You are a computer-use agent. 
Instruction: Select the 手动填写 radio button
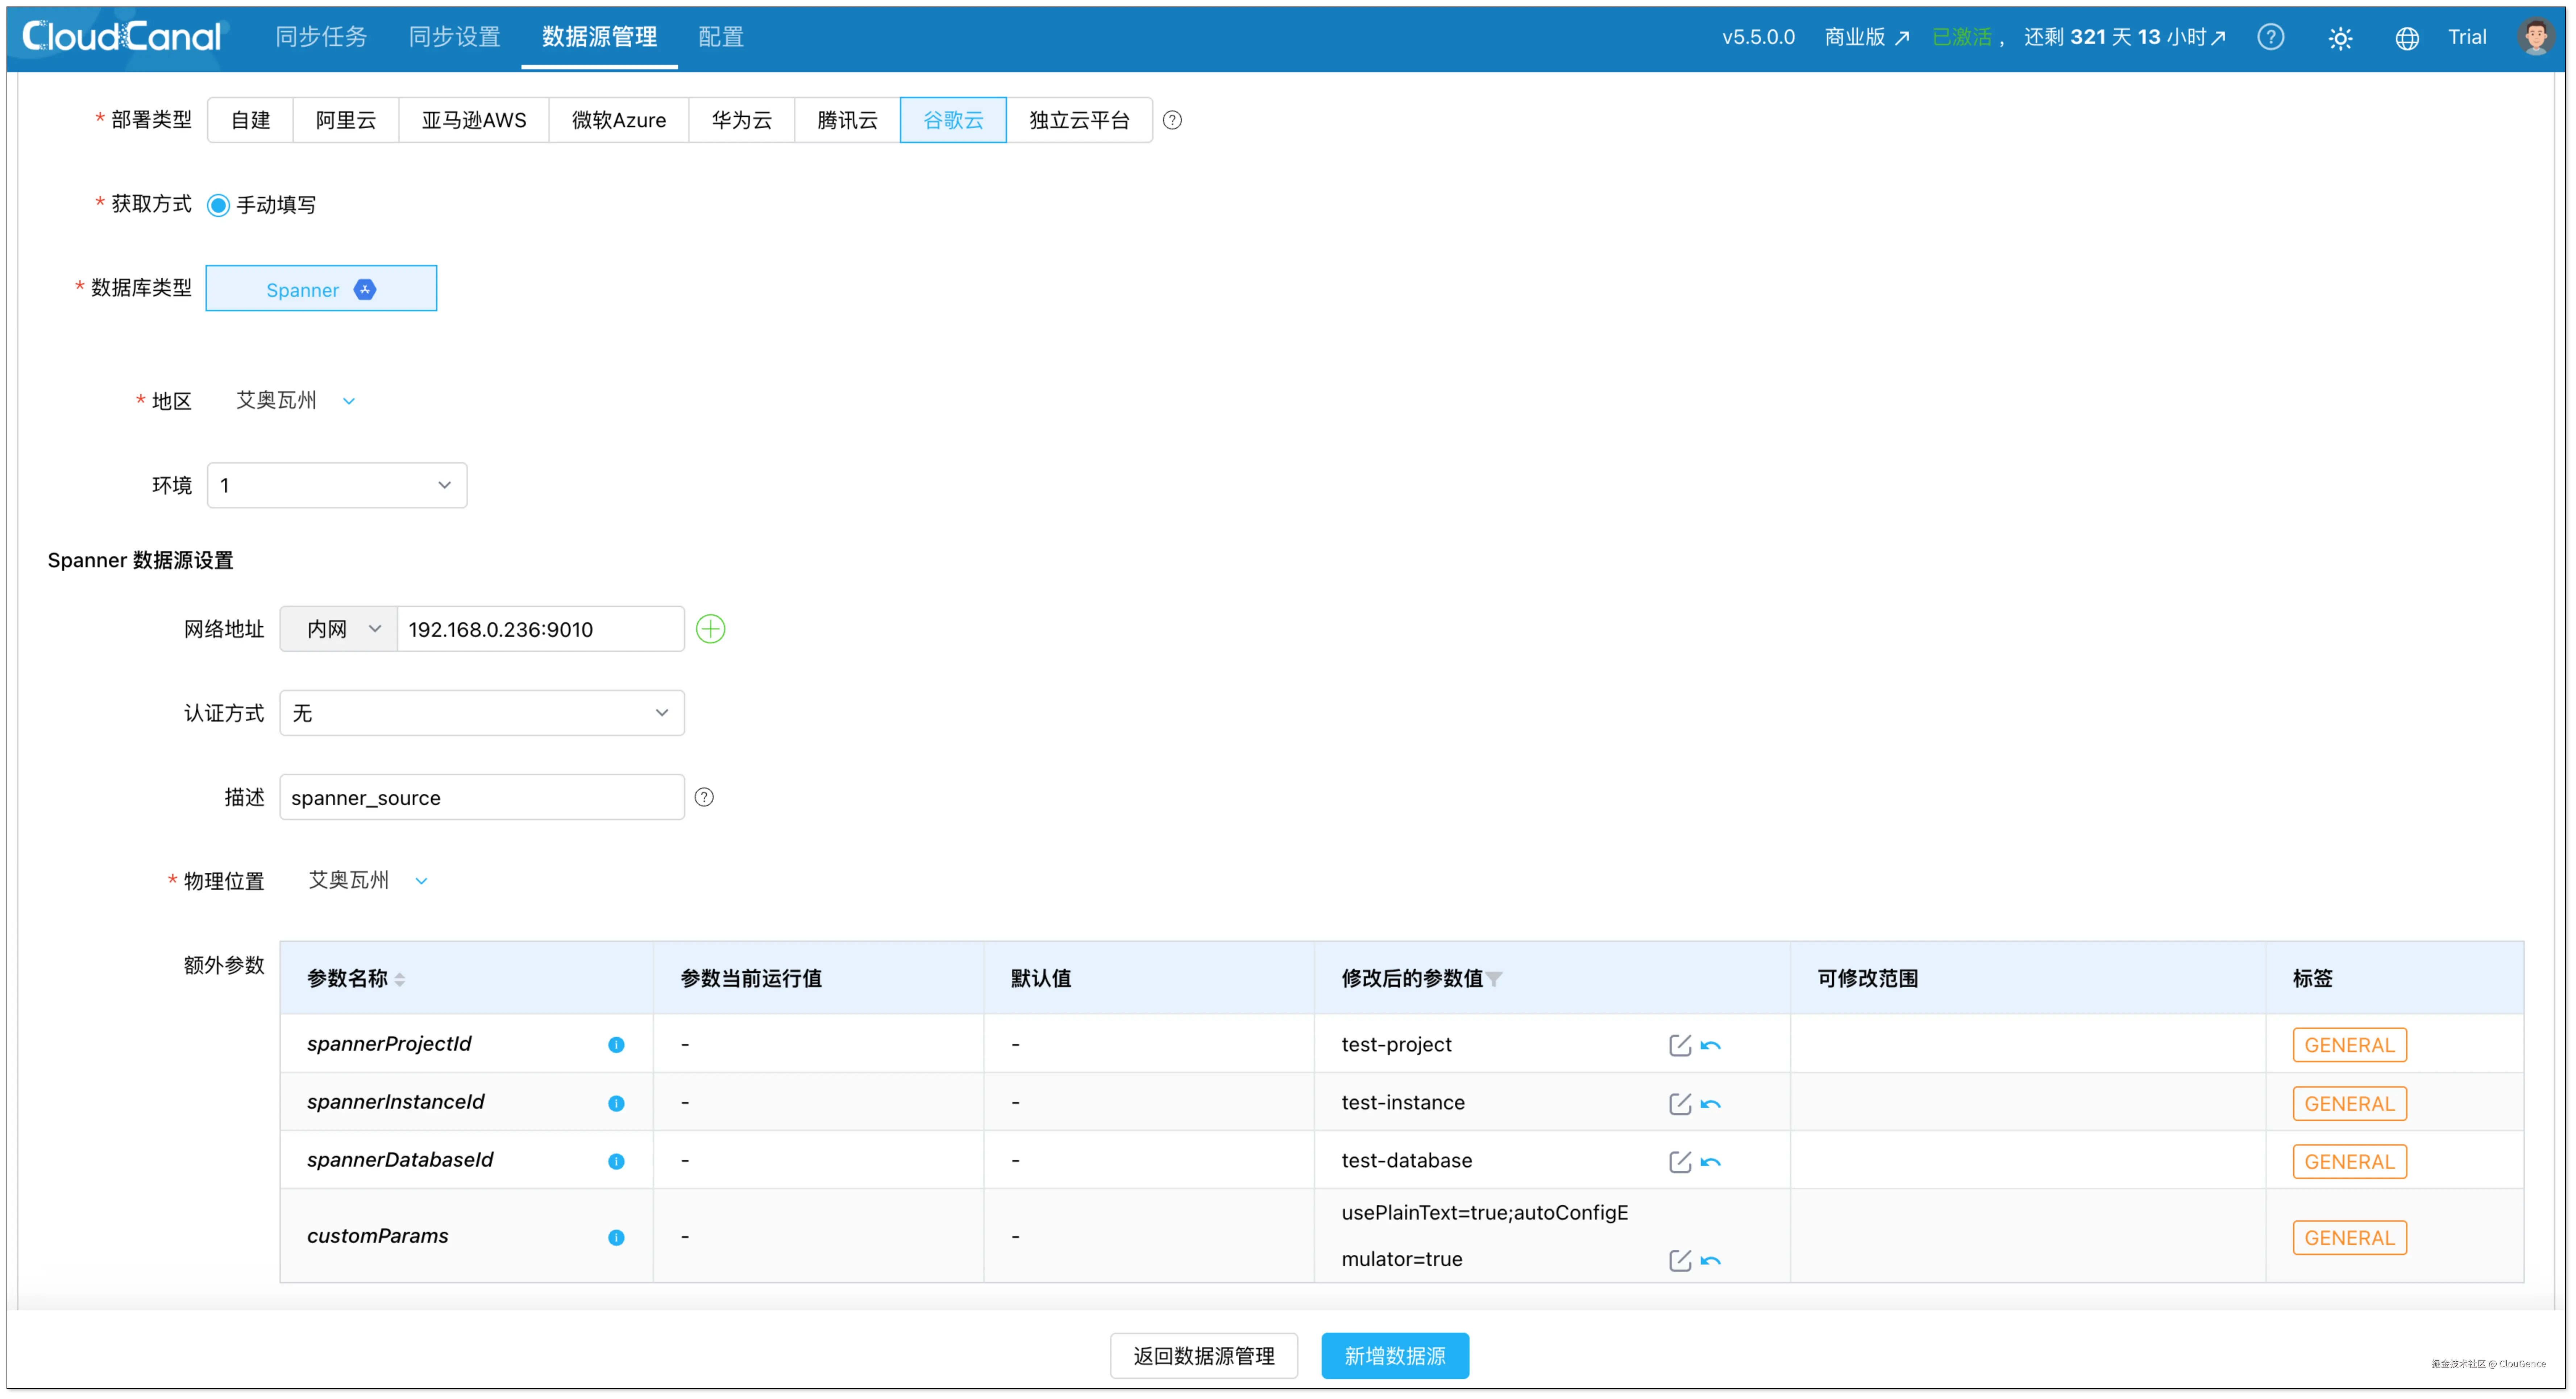218,205
